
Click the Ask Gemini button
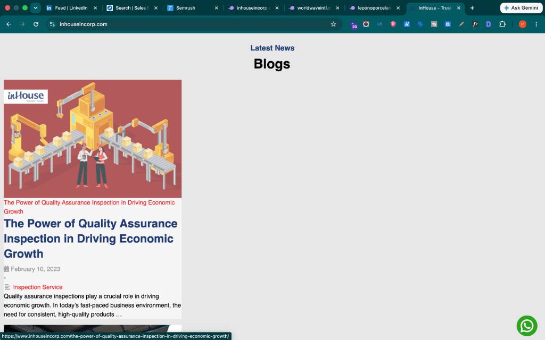521,7
